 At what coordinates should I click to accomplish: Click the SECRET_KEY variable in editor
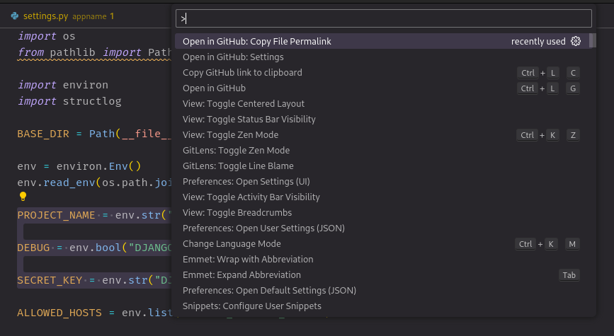(x=50, y=280)
